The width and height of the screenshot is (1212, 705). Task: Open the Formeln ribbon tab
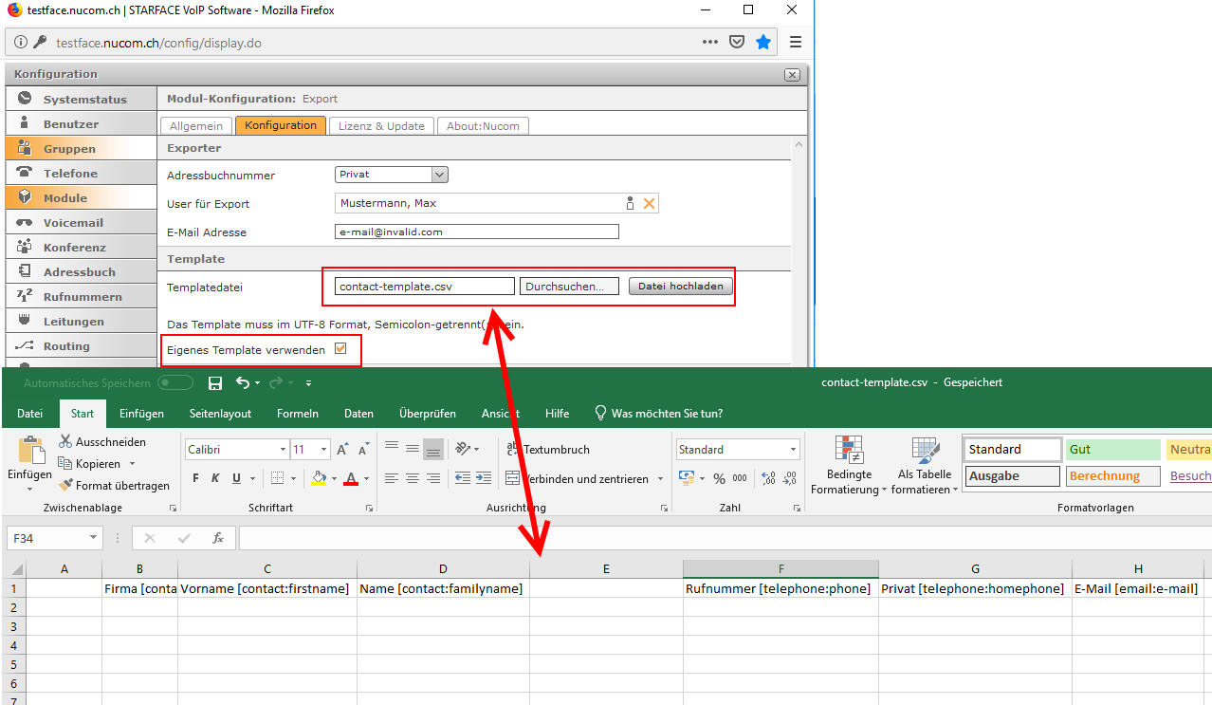pyautogui.click(x=298, y=414)
